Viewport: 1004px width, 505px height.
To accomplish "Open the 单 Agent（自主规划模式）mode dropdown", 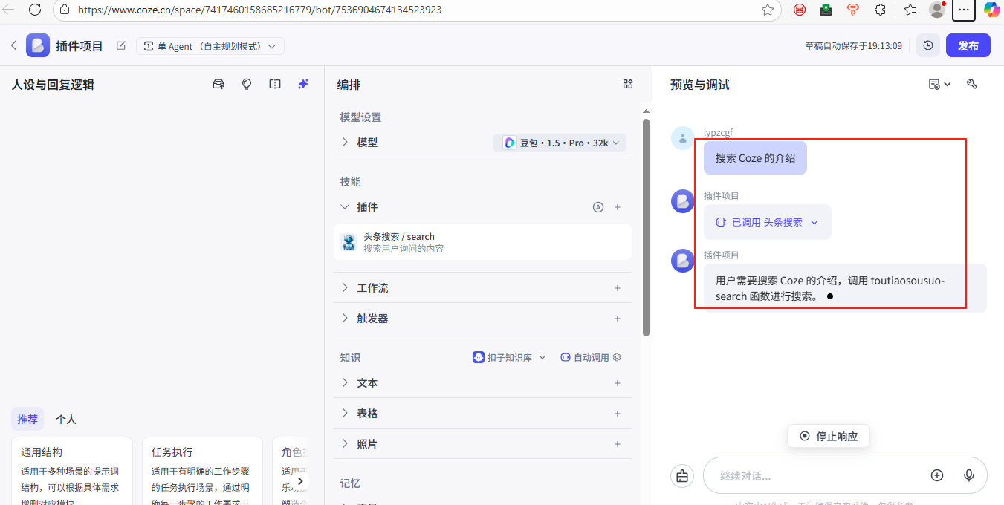I will coord(210,46).
